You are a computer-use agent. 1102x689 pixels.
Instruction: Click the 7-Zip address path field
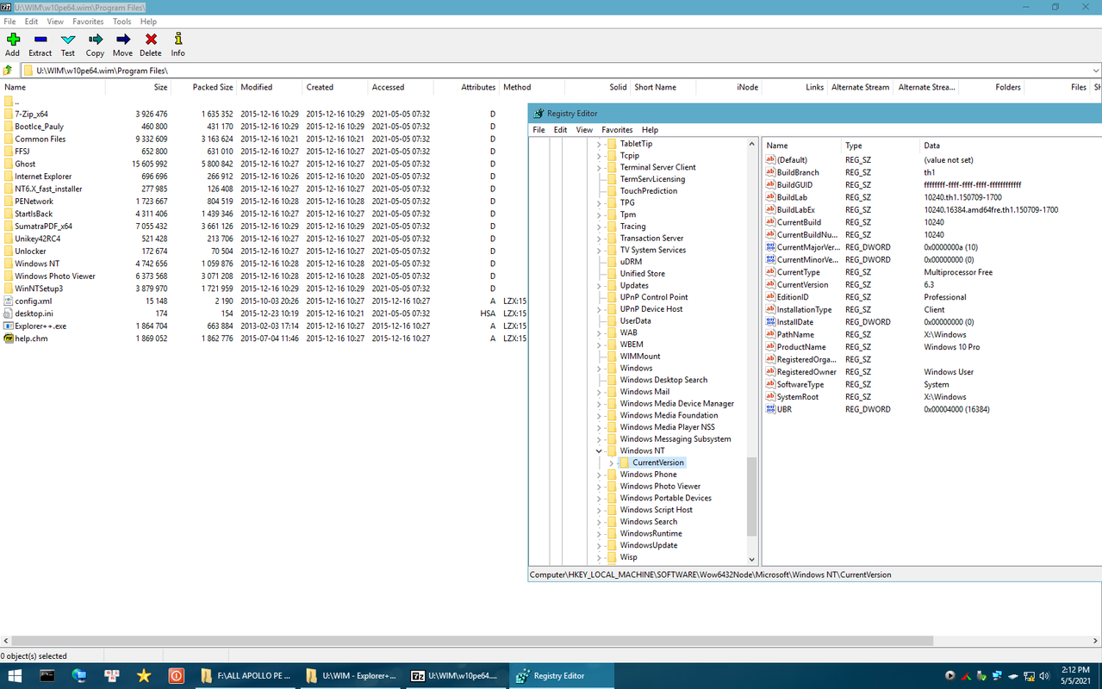tap(556, 71)
